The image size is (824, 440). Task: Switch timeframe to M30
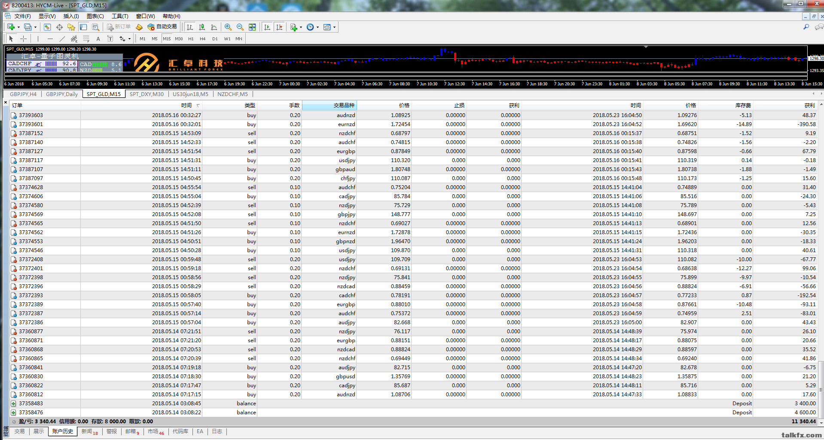tap(179, 39)
